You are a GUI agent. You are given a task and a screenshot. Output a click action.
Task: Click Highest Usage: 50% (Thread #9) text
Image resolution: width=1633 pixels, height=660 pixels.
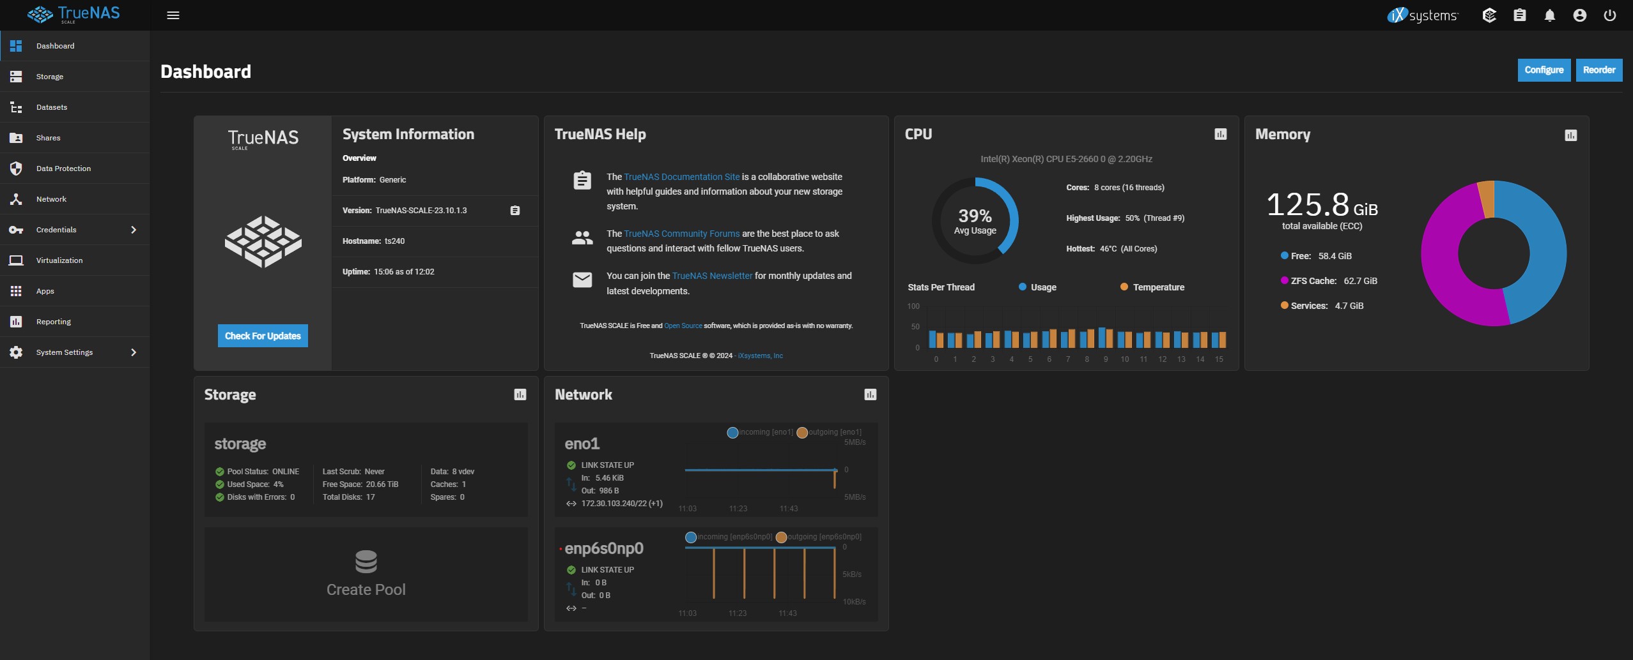pyautogui.click(x=1126, y=218)
